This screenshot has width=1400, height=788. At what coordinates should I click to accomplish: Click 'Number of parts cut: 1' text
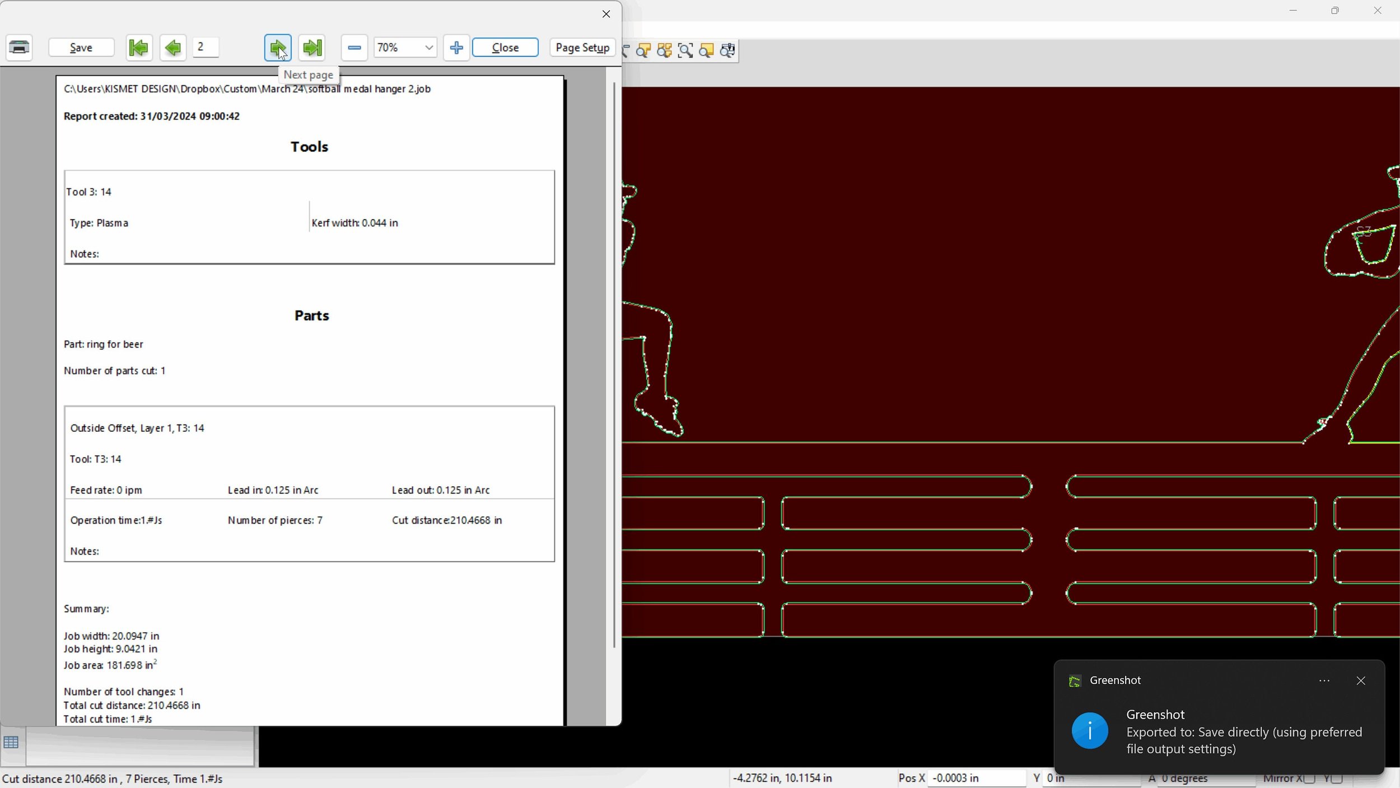point(115,371)
